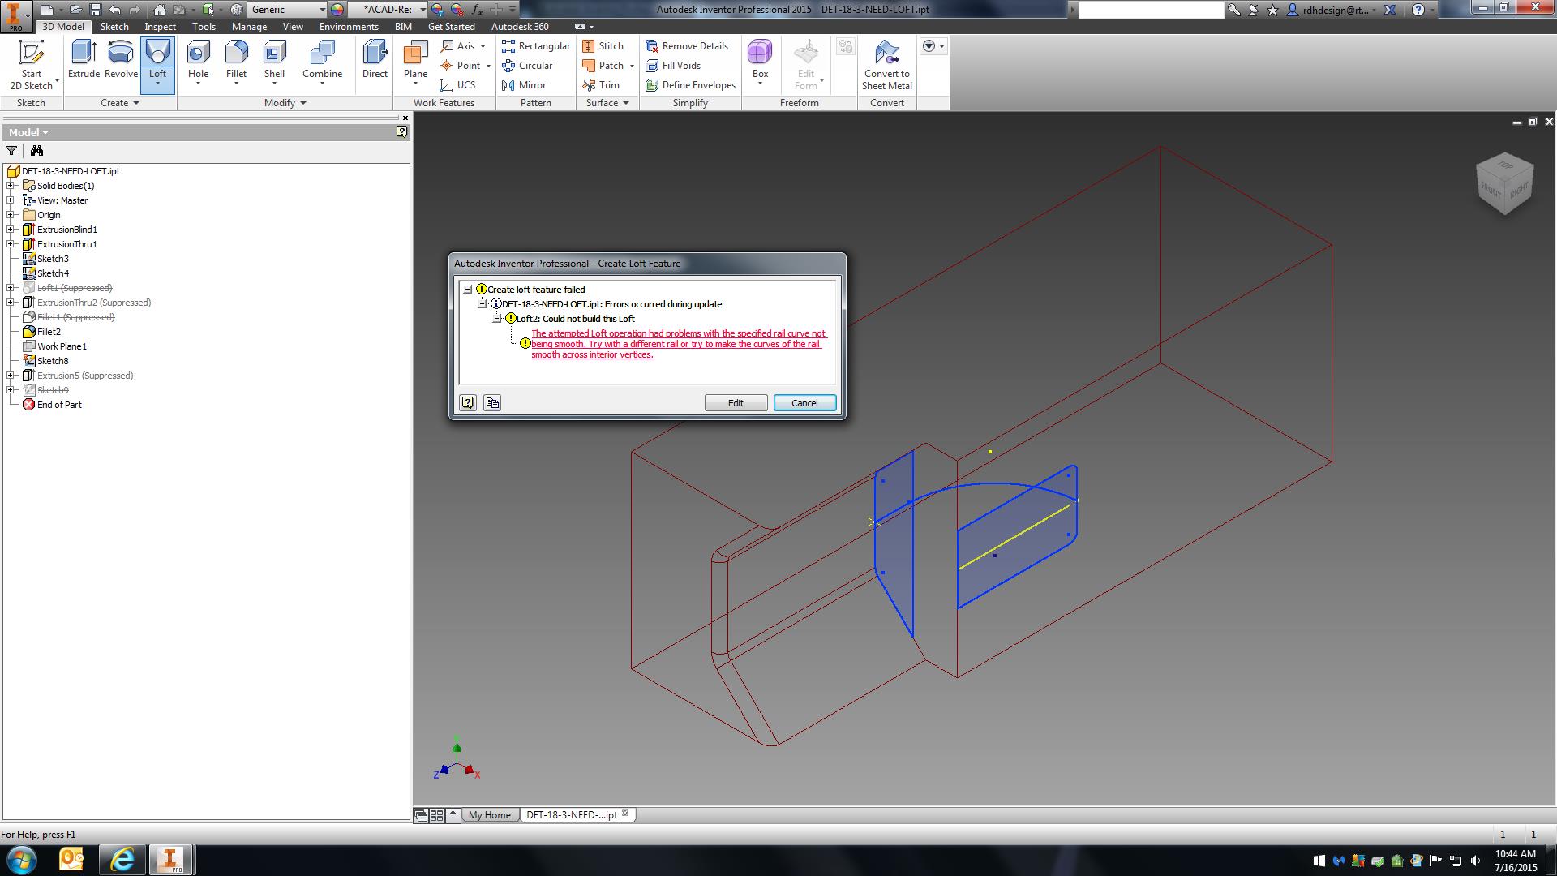Click the Find icon in the Model browser
1557x876 pixels.
(x=36, y=150)
